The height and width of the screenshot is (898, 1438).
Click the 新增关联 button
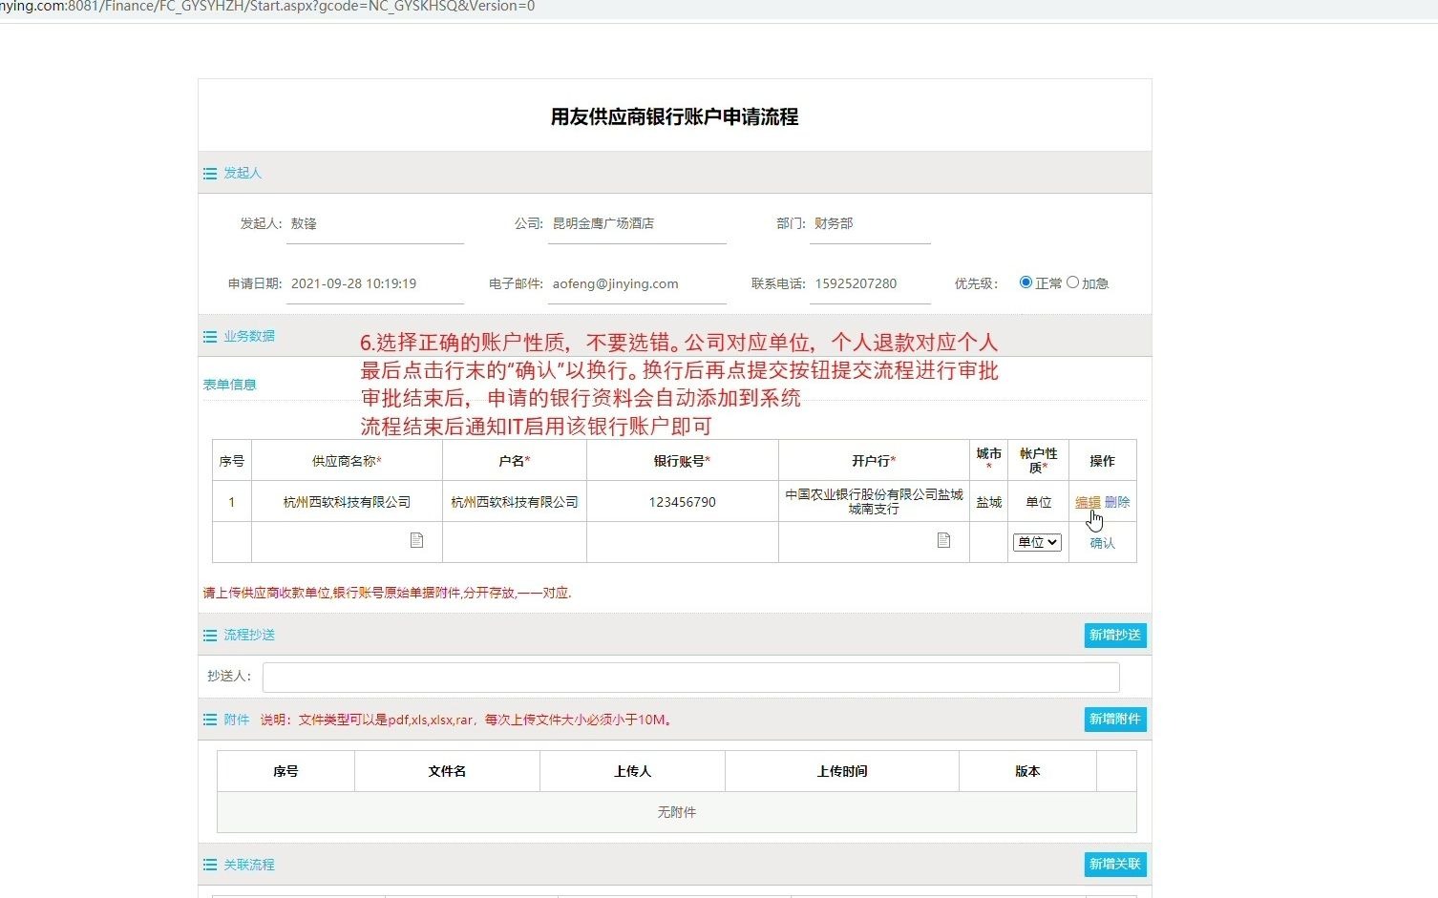tap(1115, 865)
